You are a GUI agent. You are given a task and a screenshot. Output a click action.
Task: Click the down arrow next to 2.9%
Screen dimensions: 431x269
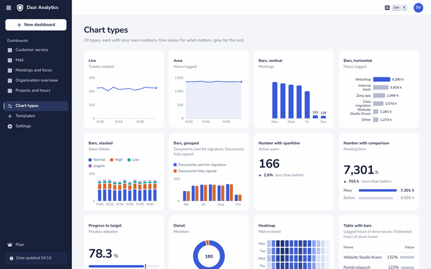coord(260,176)
